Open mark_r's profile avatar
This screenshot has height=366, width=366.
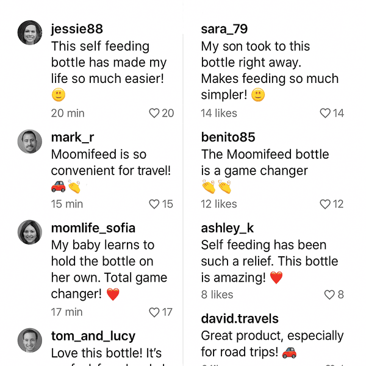click(x=30, y=142)
